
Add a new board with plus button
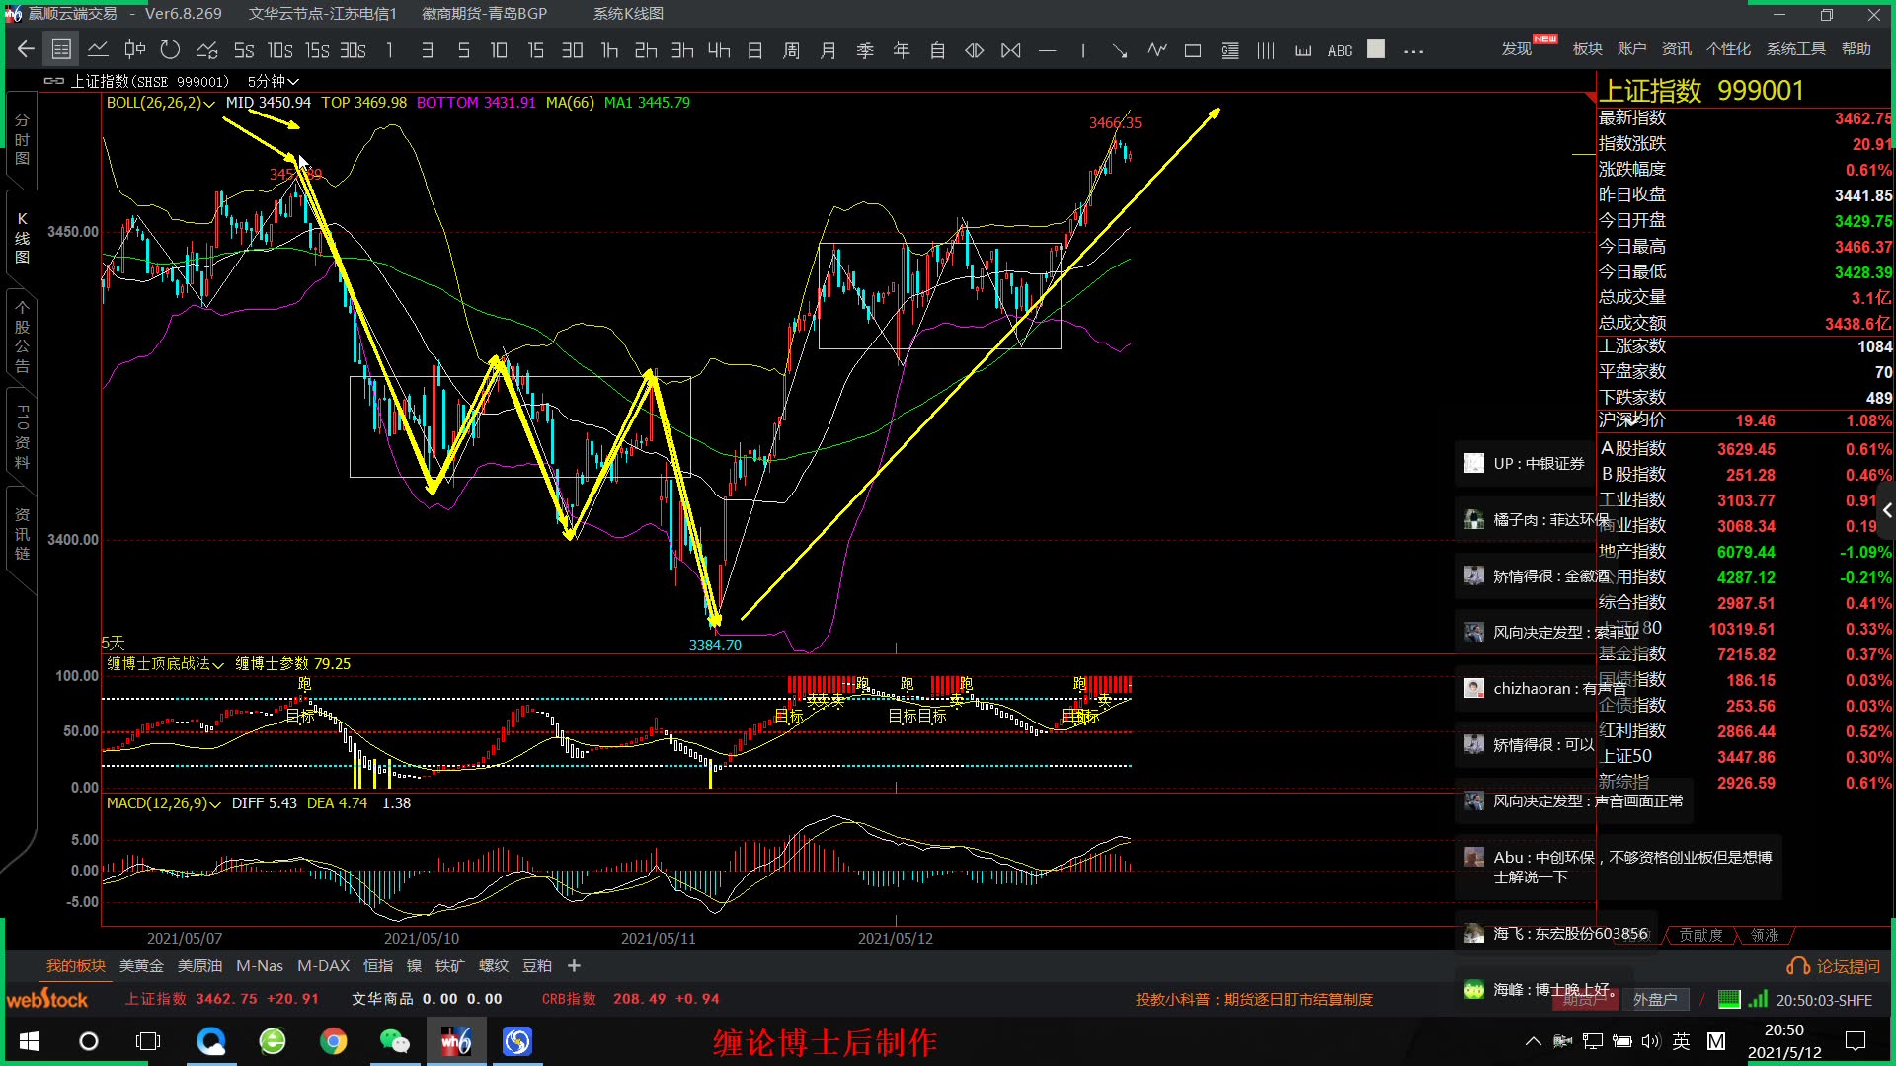574,965
